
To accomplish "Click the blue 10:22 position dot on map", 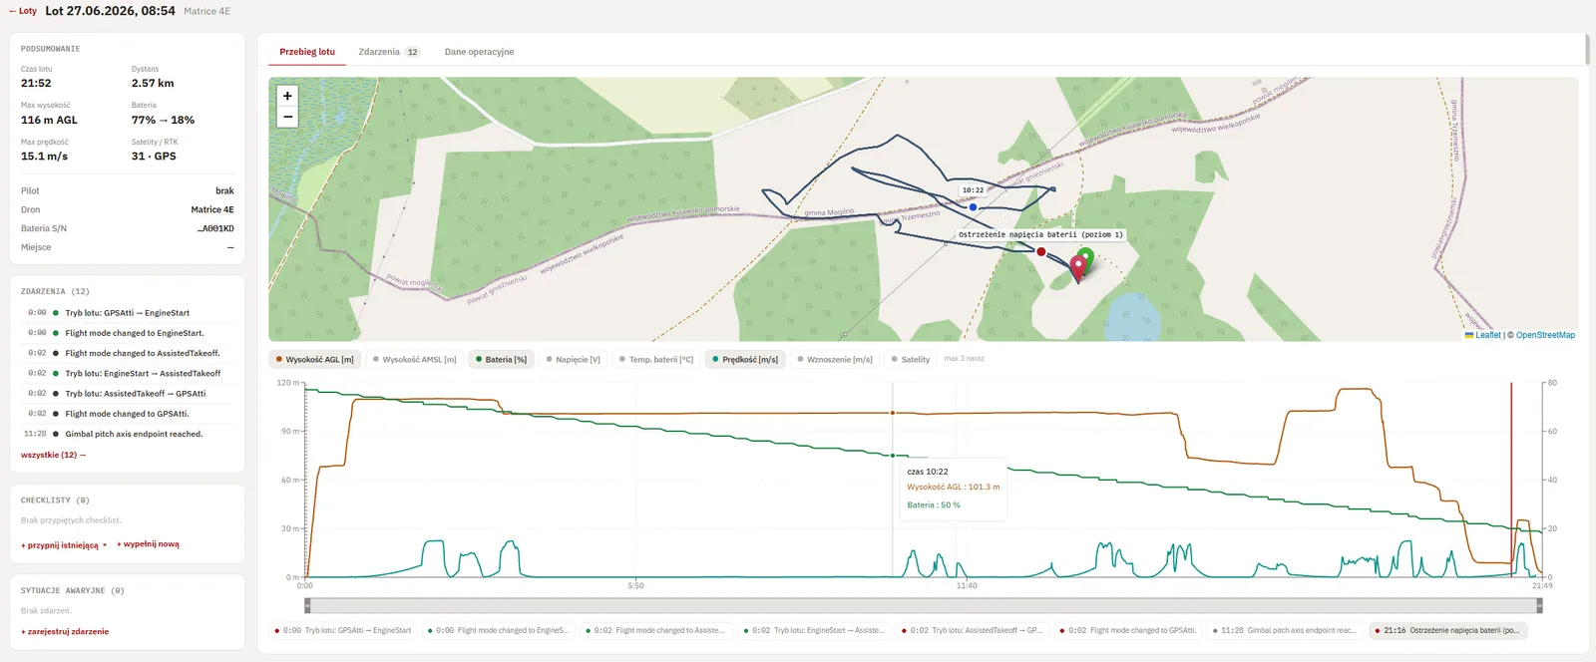I will [973, 207].
